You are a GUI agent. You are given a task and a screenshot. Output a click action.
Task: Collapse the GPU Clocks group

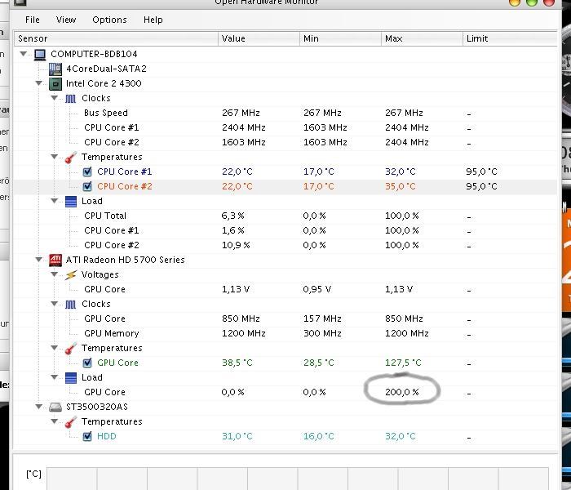click(x=55, y=304)
